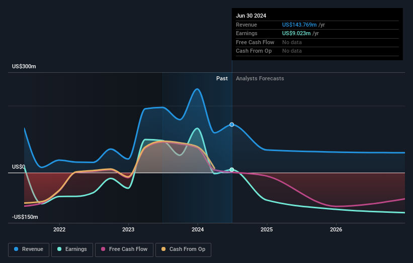Click the 2022 x-axis label
Image resolution: width=413 pixels, height=263 pixels.
[59, 229]
